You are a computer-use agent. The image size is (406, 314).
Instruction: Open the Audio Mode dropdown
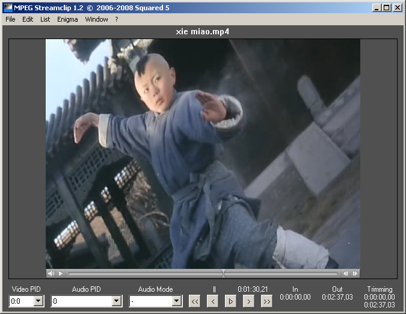click(177, 301)
